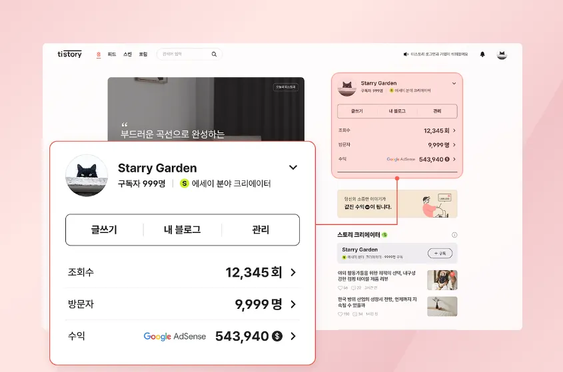The height and width of the screenshot is (372, 563).
Task: Open 방문자 arrow in small sidebar card
Action: 454,145
